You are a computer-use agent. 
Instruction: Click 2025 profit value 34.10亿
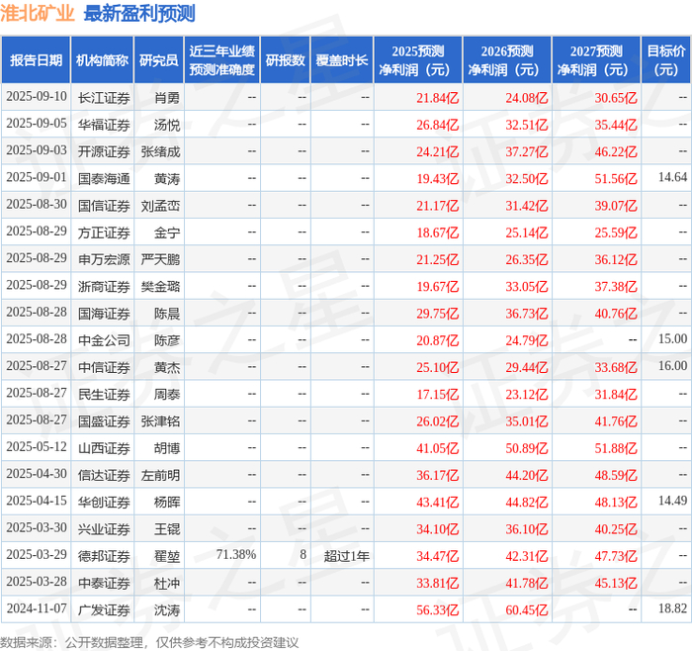tap(437, 528)
